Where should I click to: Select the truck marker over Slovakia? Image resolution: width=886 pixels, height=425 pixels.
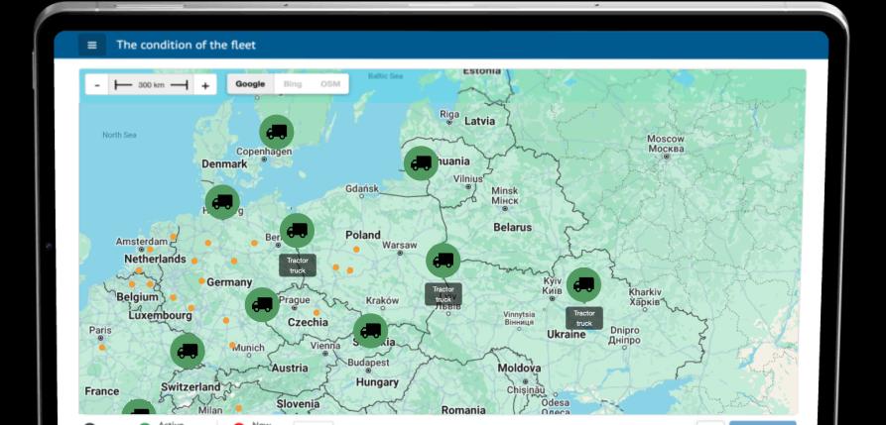(x=370, y=331)
